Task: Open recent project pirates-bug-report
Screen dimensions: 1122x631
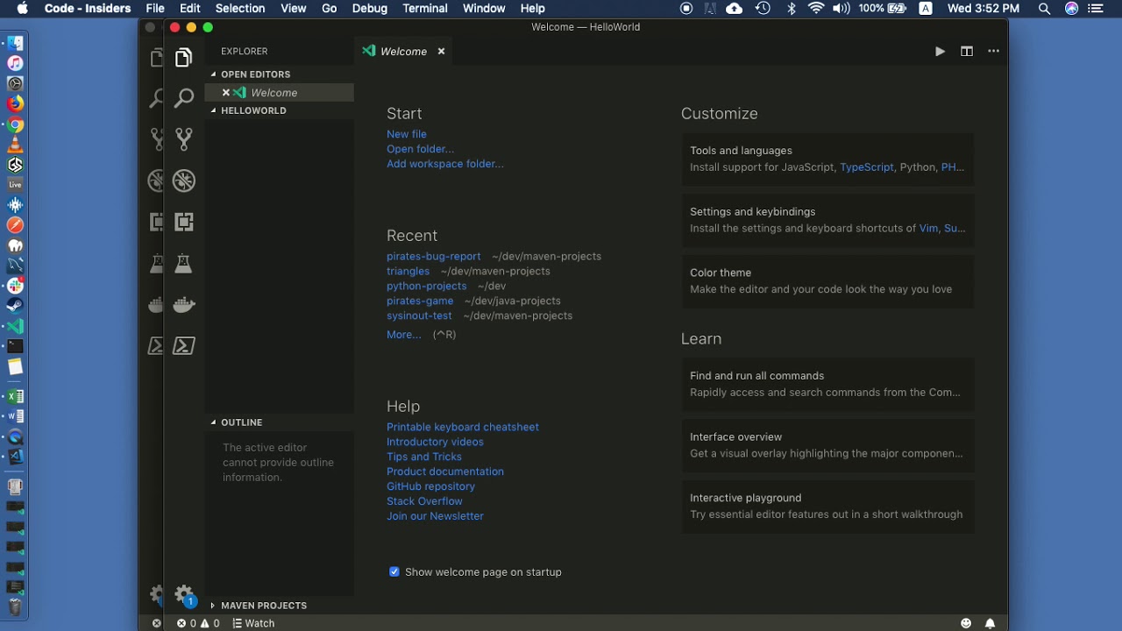Action: pos(434,257)
